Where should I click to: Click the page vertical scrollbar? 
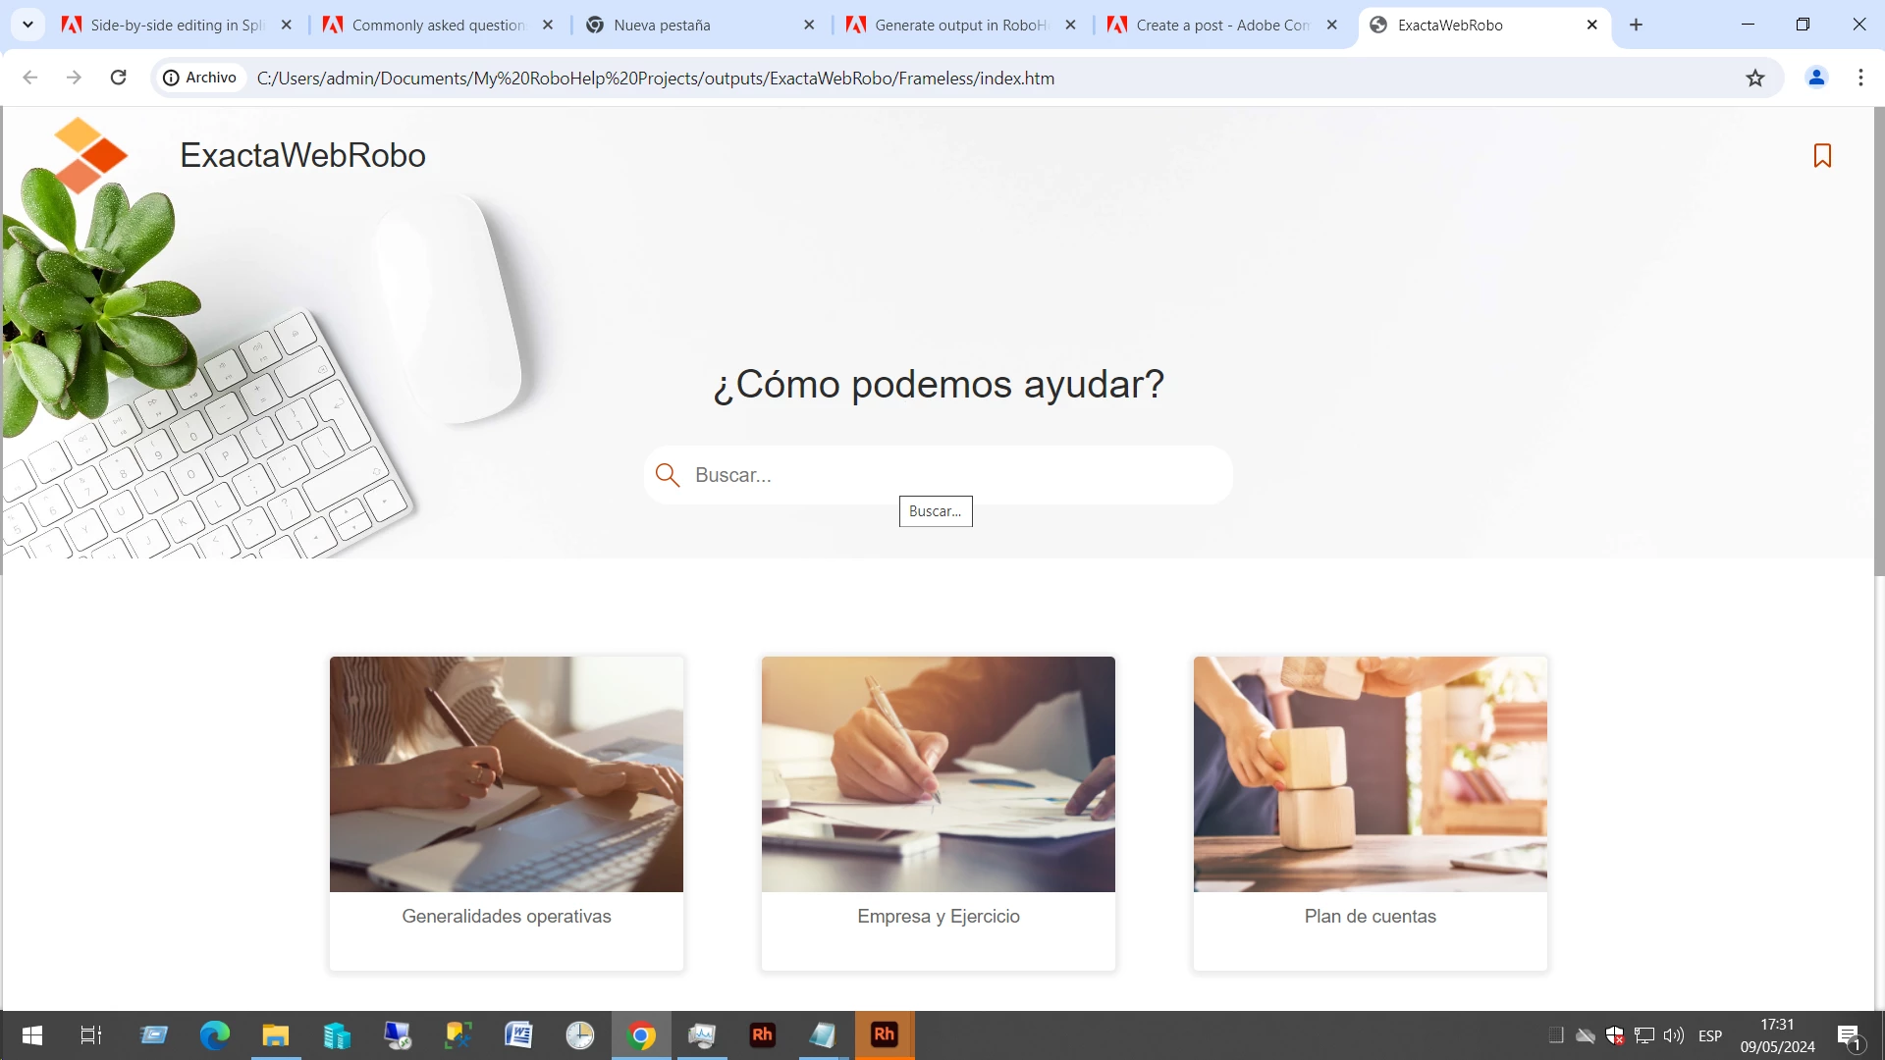[x=1879, y=344]
